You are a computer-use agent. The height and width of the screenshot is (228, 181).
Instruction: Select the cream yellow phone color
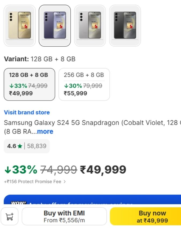pyautogui.click(x=20, y=25)
